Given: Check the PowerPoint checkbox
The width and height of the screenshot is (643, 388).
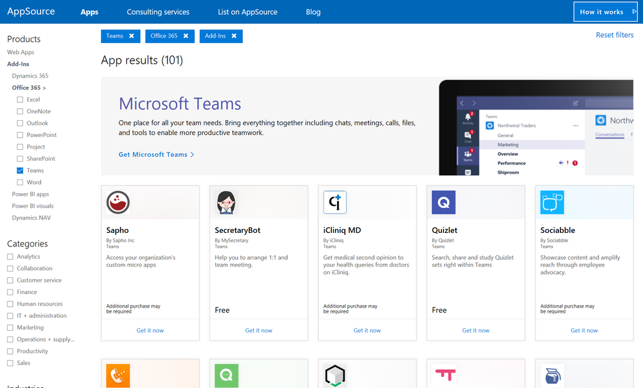Looking at the screenshot, I should point(20,135).
